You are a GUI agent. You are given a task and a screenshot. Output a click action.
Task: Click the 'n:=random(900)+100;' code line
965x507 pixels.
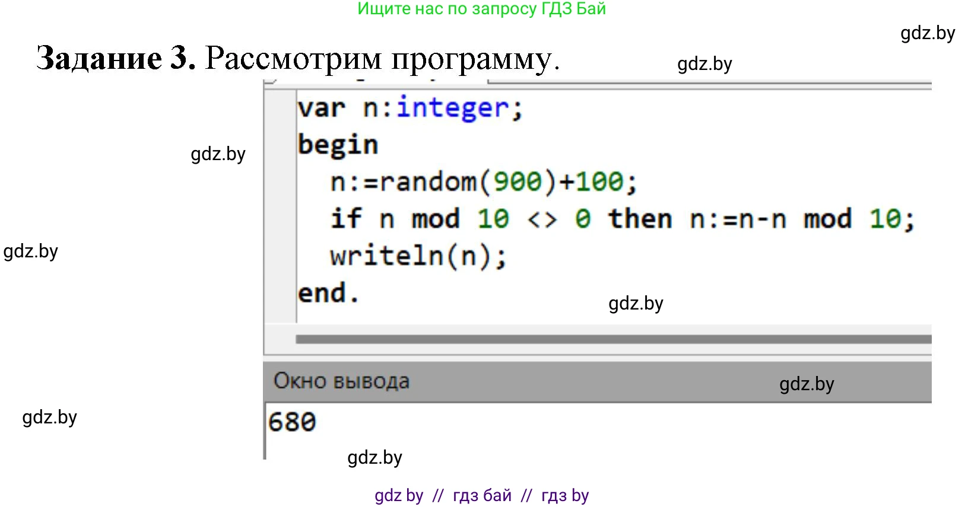[483, 182]
